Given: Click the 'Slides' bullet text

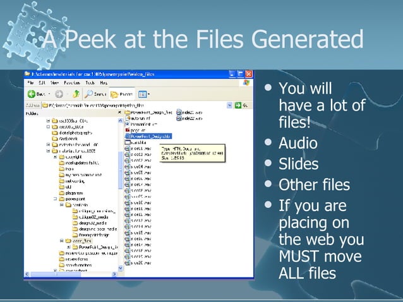Looking at the screenshot, I should point(298,164).
